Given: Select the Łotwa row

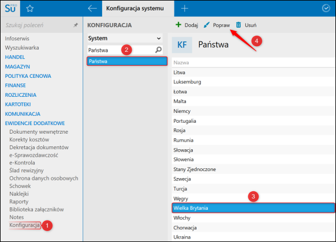Looking at the screenshot, I should 253,92.
